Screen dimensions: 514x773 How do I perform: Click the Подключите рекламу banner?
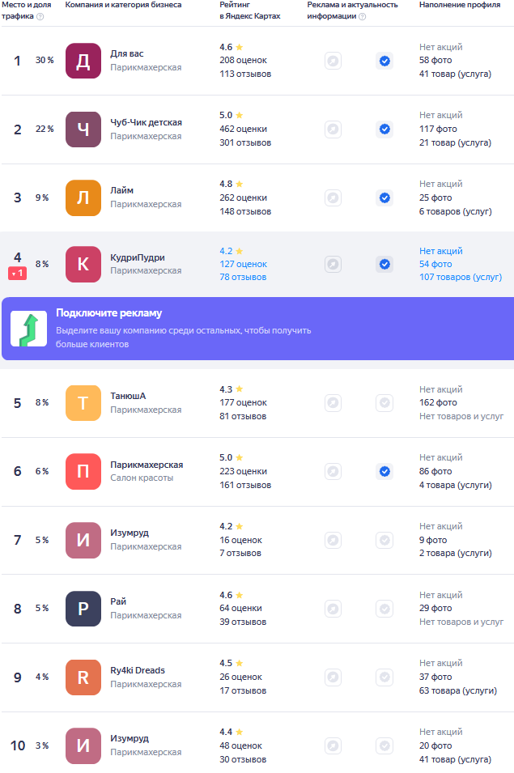(x=257, y=329)
